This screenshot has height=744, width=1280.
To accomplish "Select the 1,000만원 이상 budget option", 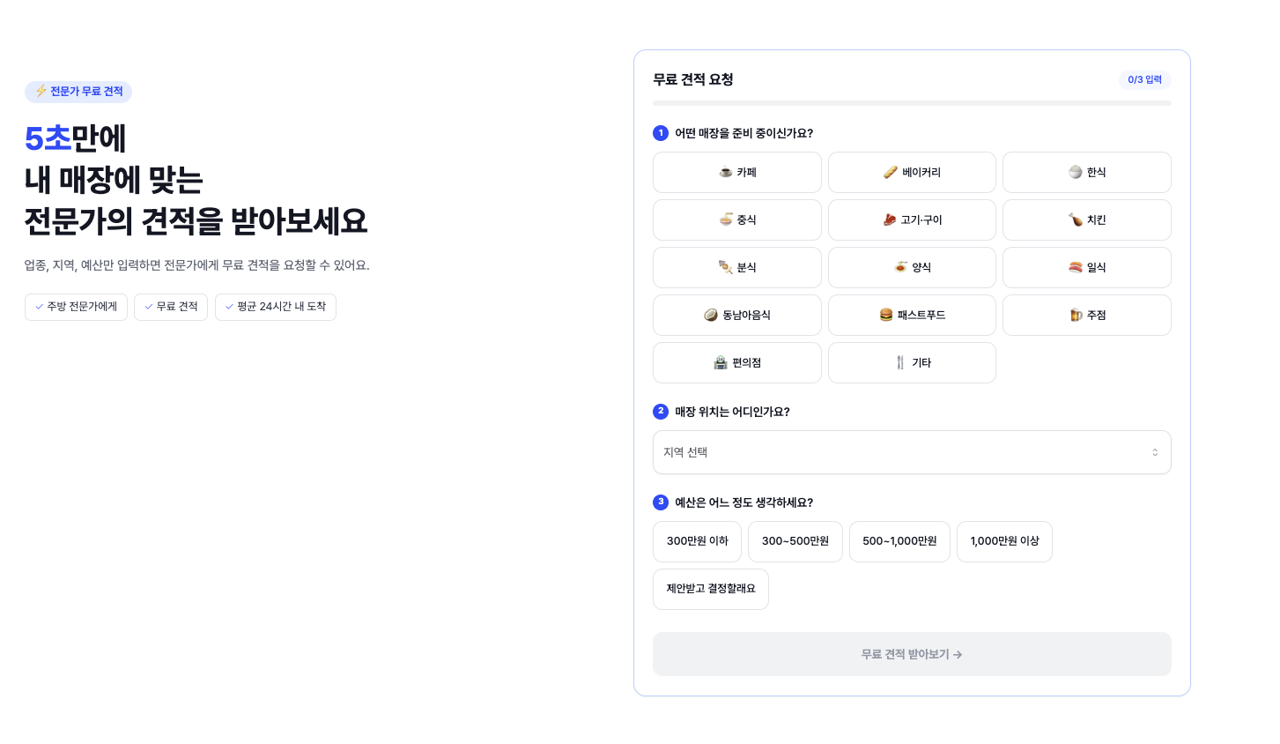I will pos(1004,541).
